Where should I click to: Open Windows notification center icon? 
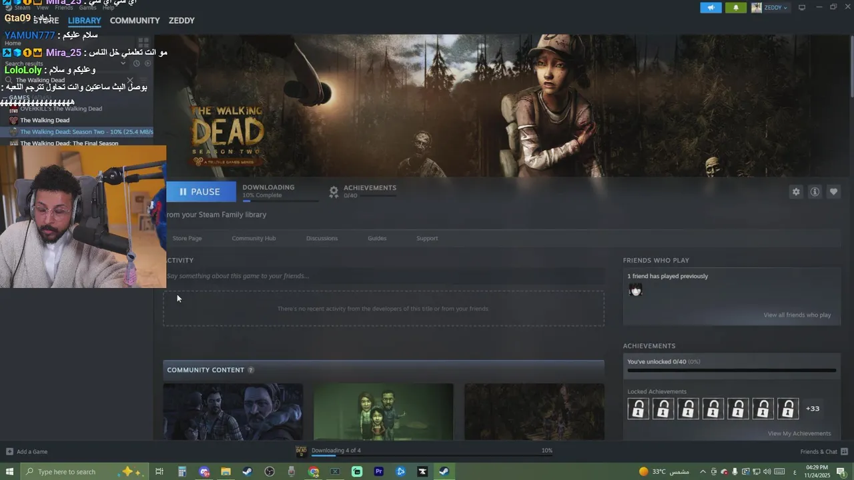[841, 471]
